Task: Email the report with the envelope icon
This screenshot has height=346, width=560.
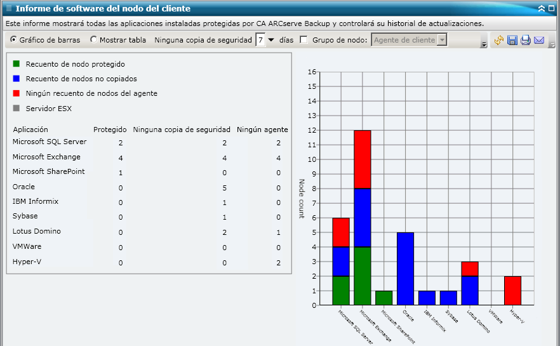Action: point(539,40)
